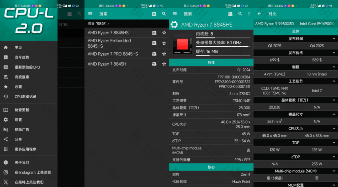Image resolution: width=338 pixels, height=187 pixels.
Task: Open the three-dot overflow menu
Action: (x=249, y=14)
